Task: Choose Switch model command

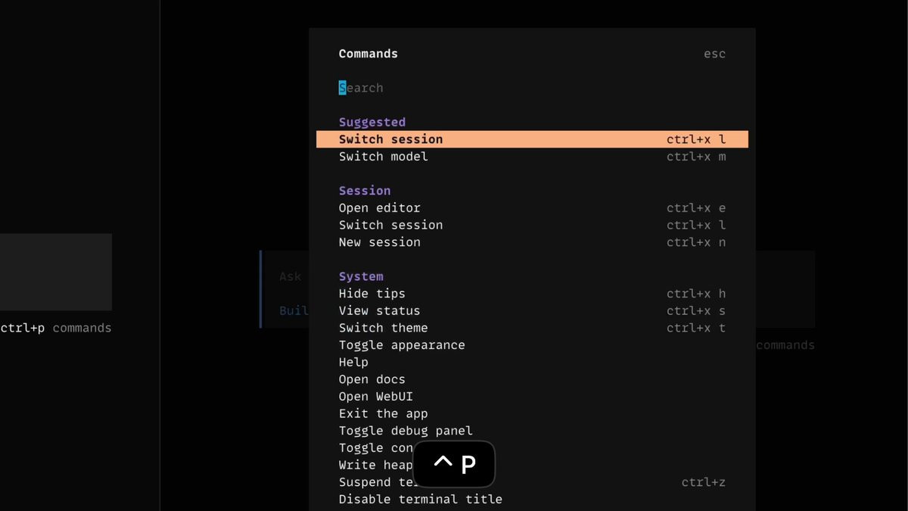Action: tap(532, 157)
